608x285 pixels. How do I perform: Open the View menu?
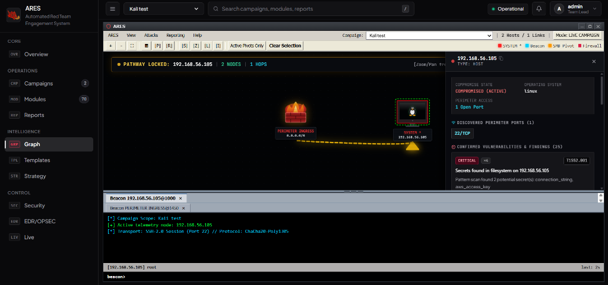point(131,35)
